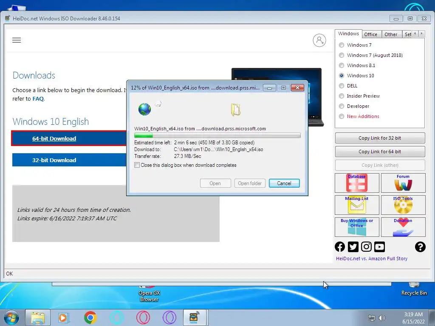Click the Transfer rate value 27.3 MB/Sec

[187, 156]
